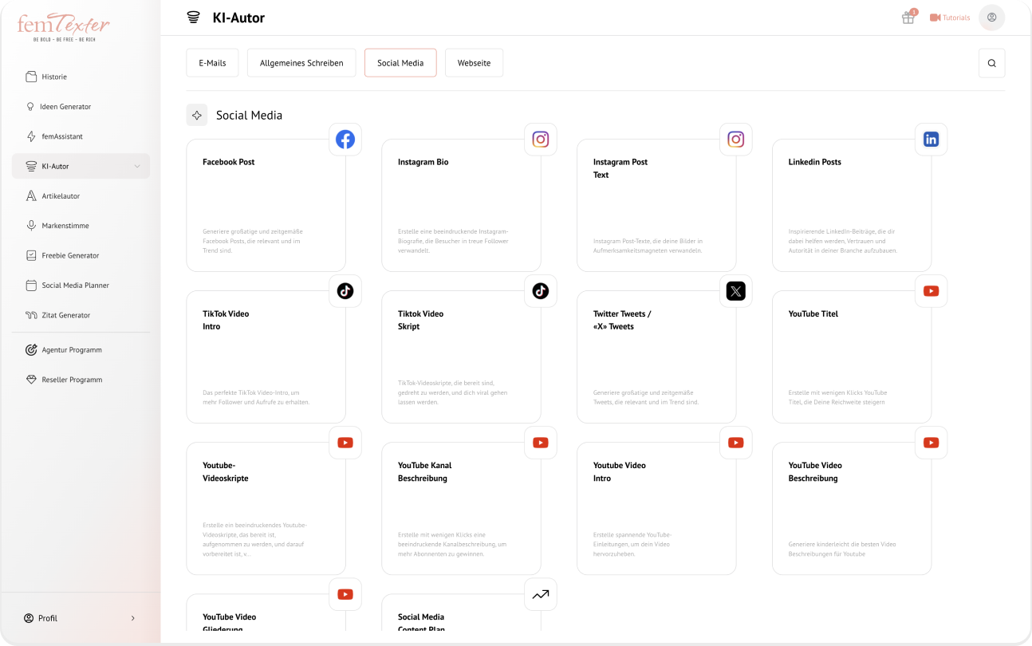Switch to the E-Mails tab

(x=212, y=63)
